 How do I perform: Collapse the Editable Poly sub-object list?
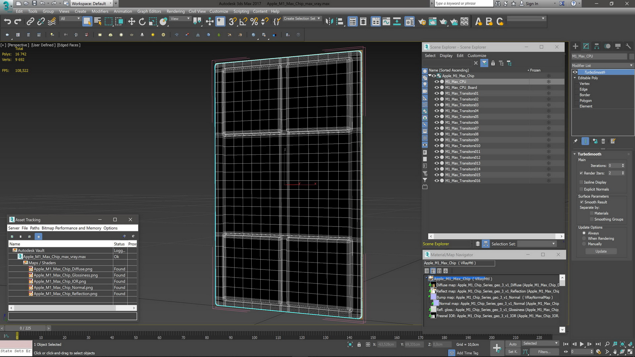(575, 78)
